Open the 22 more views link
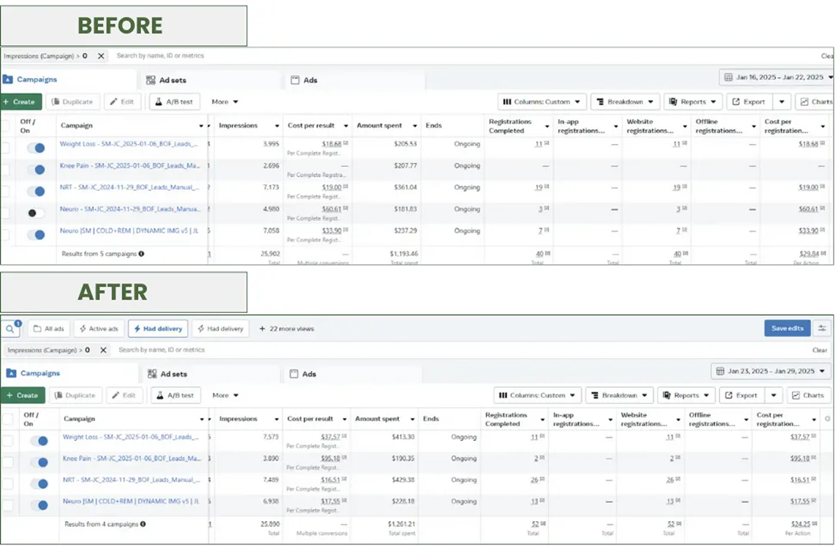 click(x=287, y=329)
